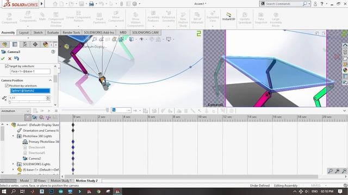Toggle Position by selection checkbox
The width and height of the screenshot is (348, 195).
pyautogui.click(x=7, y=86)
